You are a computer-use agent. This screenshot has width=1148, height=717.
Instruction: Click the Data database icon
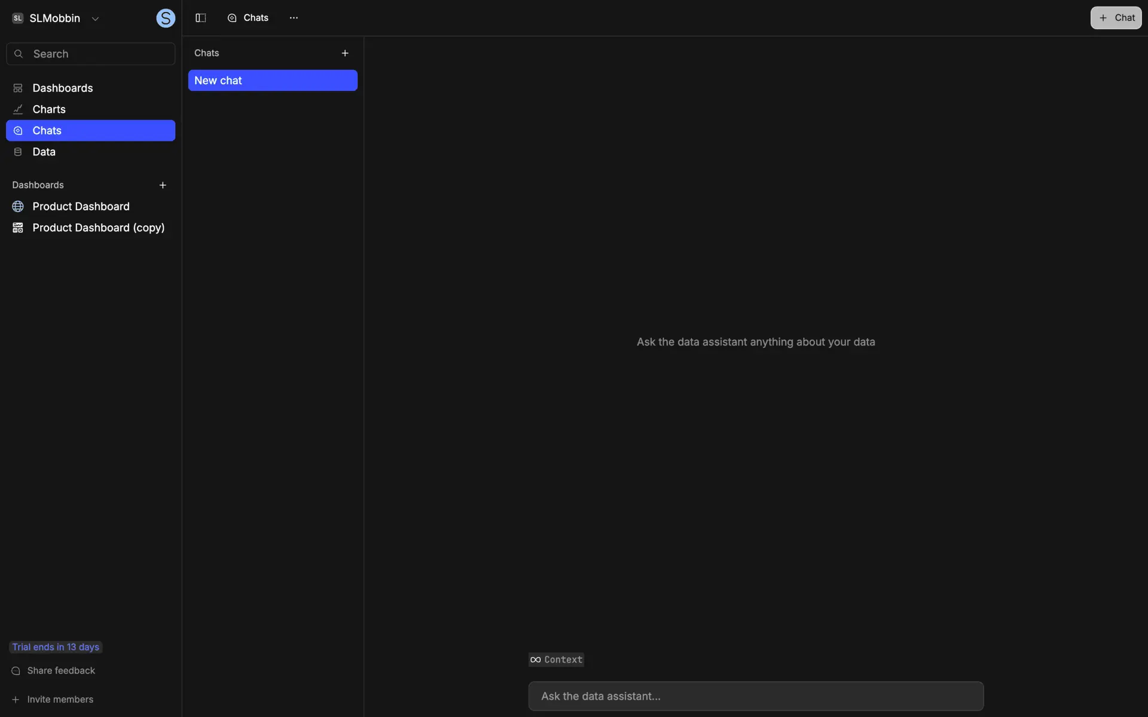tap(18, 152)
